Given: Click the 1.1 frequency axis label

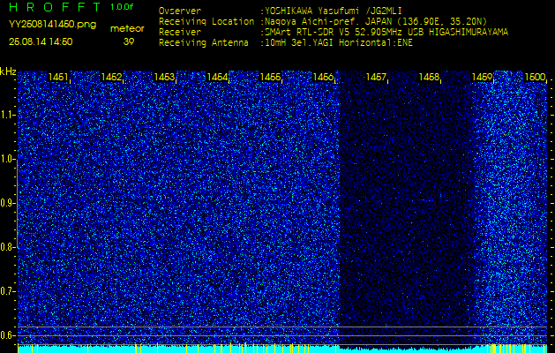Looking at the screenshot, I should (7, 115).
